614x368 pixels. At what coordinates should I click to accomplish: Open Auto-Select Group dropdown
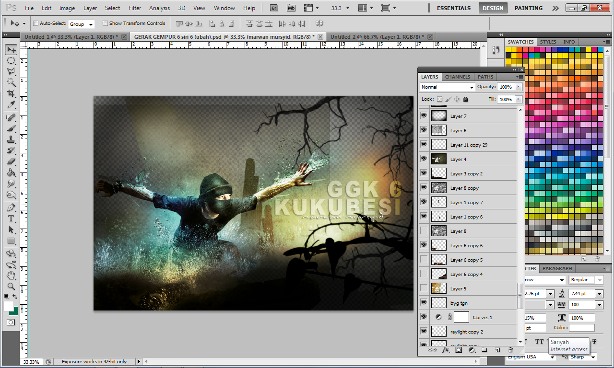[82, 24]
